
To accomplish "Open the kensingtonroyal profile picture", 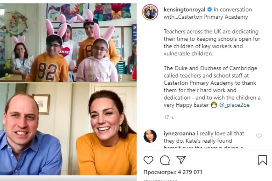I will 150,13.
